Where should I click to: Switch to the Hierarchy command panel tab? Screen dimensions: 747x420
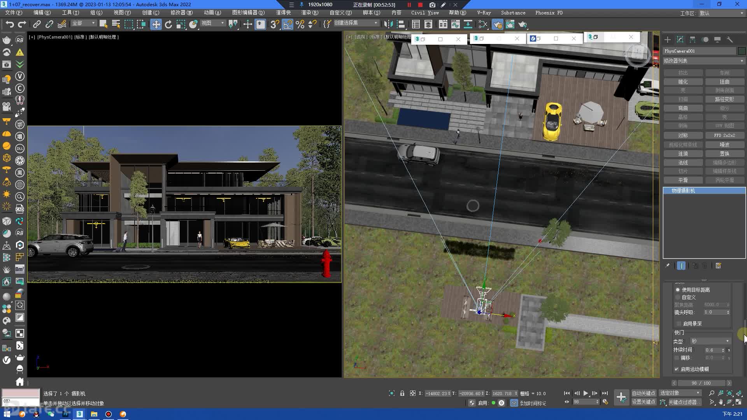tap(693, 40)
